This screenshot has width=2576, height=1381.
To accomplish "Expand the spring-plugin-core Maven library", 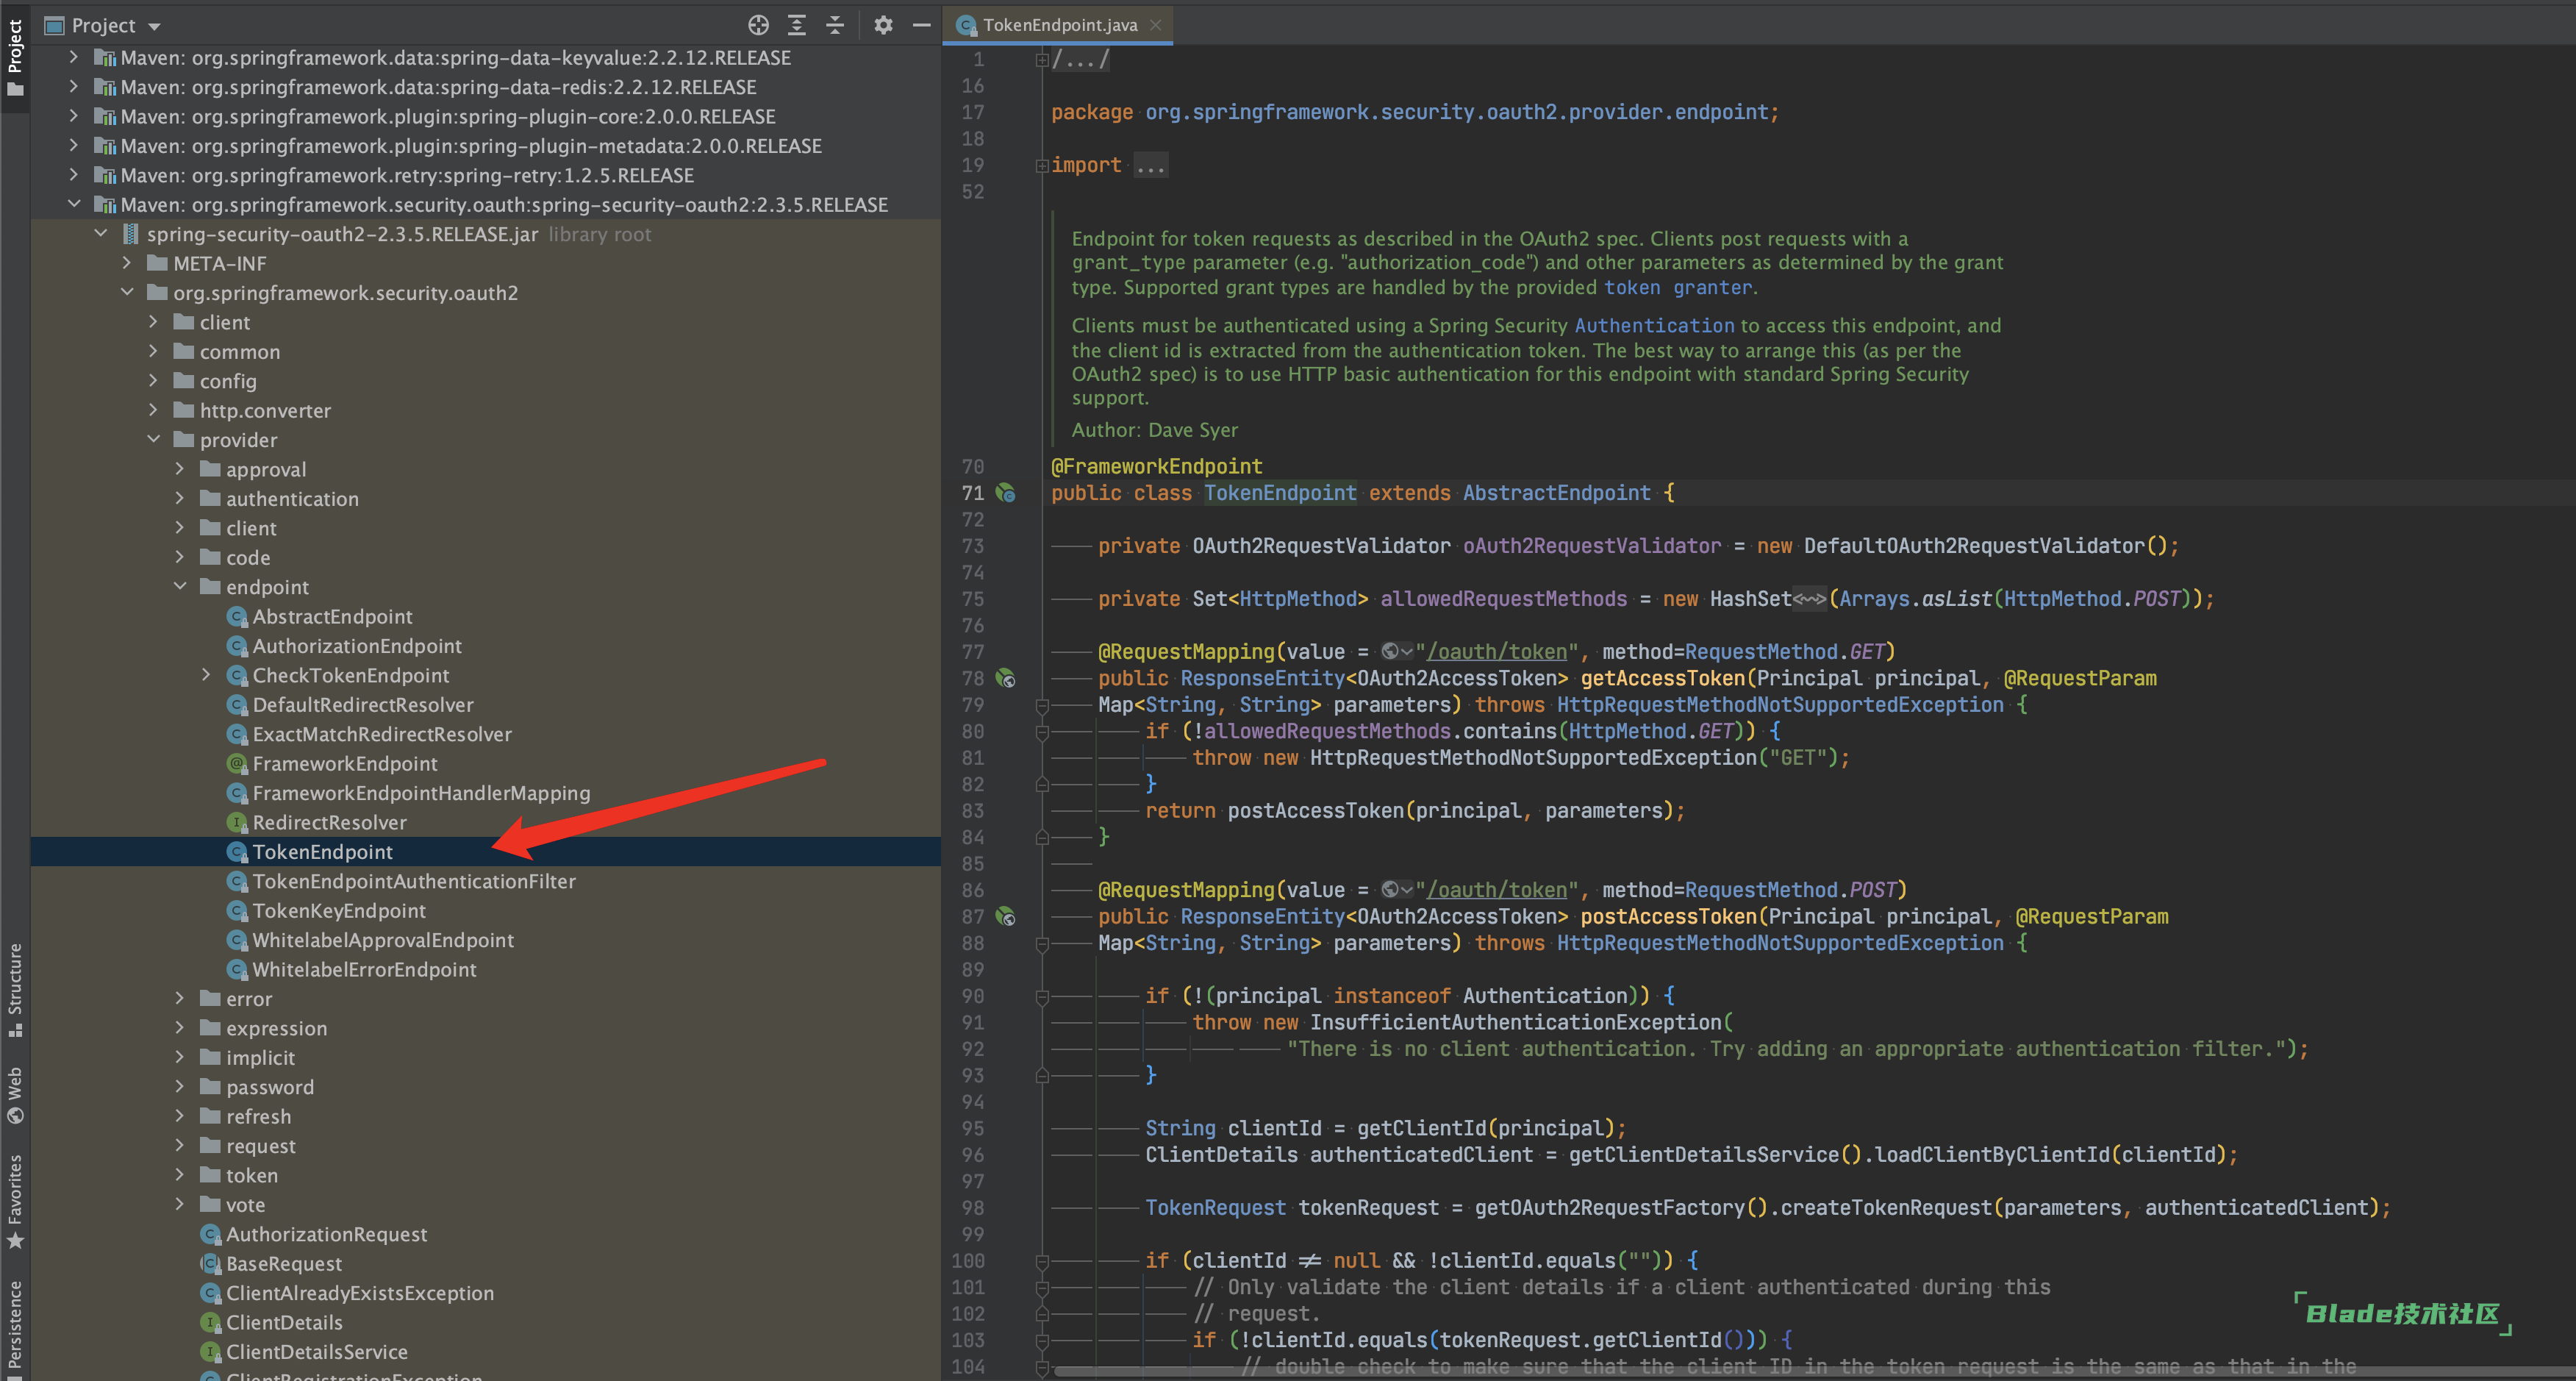I will pyautogui.click(x=73, y=116).
